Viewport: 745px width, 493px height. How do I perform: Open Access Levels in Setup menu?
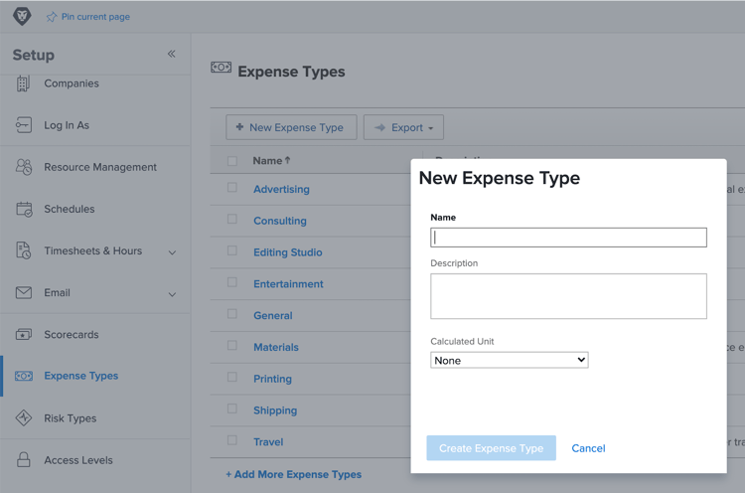78,460
